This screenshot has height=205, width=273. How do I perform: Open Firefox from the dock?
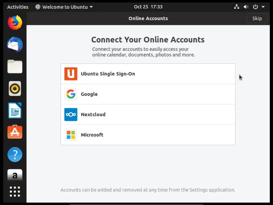(15, 23)
